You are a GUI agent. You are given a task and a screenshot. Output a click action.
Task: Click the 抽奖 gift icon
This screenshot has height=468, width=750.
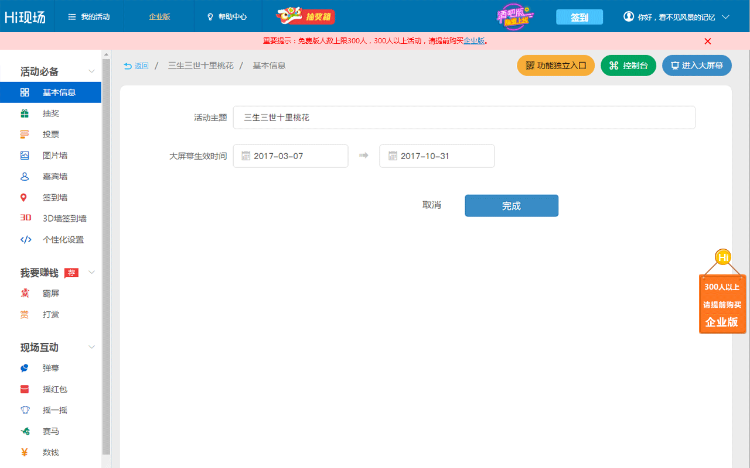tap(24, 113)
